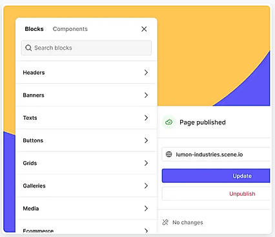Expand the Galleries chevron arrow
The height and width of the screenshot is (237, 275).
coord(146,185)
